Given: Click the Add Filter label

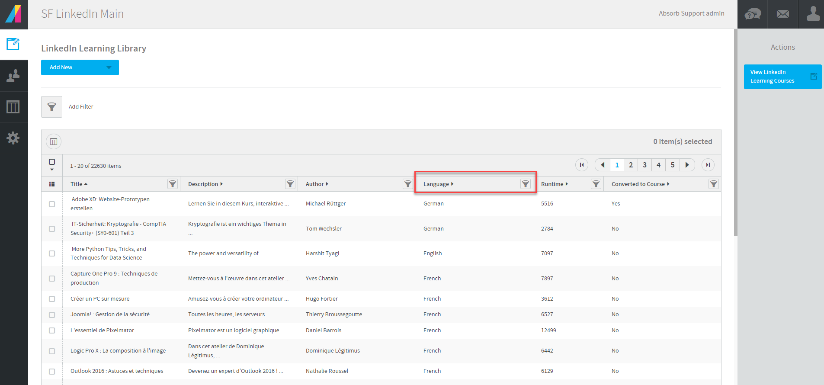Looking at the screenshot, I should [x=81, y=107].
